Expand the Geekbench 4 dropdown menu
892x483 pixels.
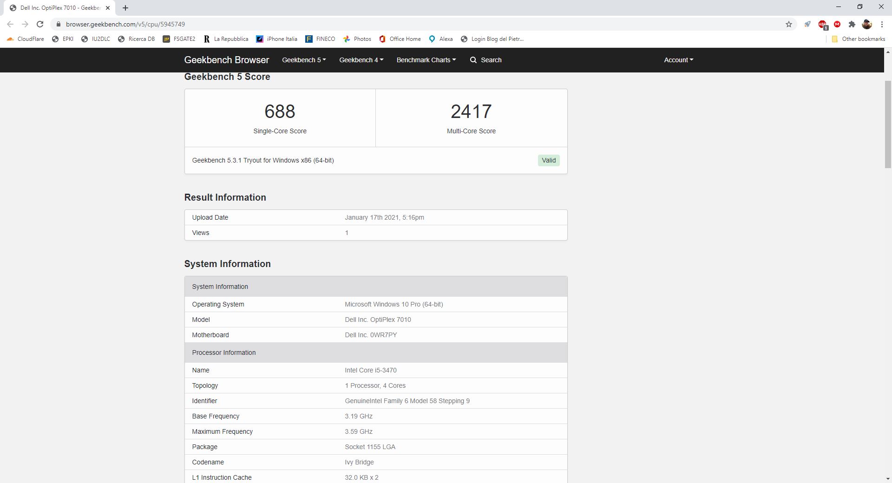click(x=361, y=60)
